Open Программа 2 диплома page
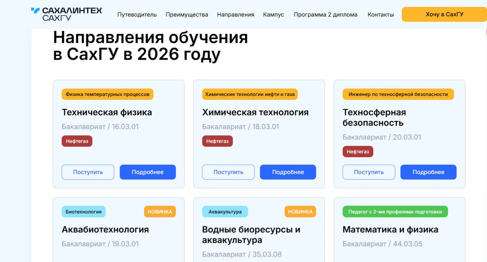This screenshot has height=262, width=487. [x=326, y=14]
